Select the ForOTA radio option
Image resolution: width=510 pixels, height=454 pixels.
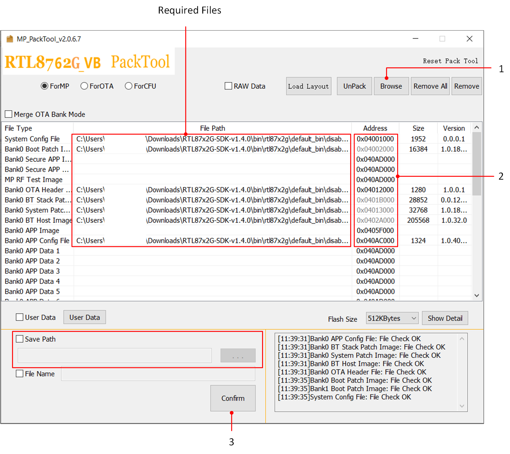(84, 86)
